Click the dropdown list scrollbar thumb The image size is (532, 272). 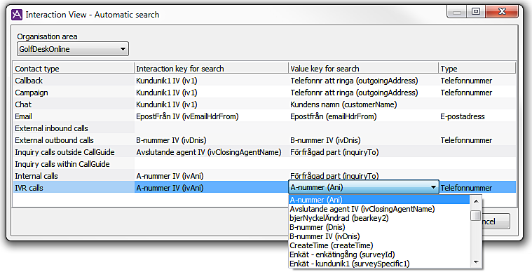(x=476, y=215)
